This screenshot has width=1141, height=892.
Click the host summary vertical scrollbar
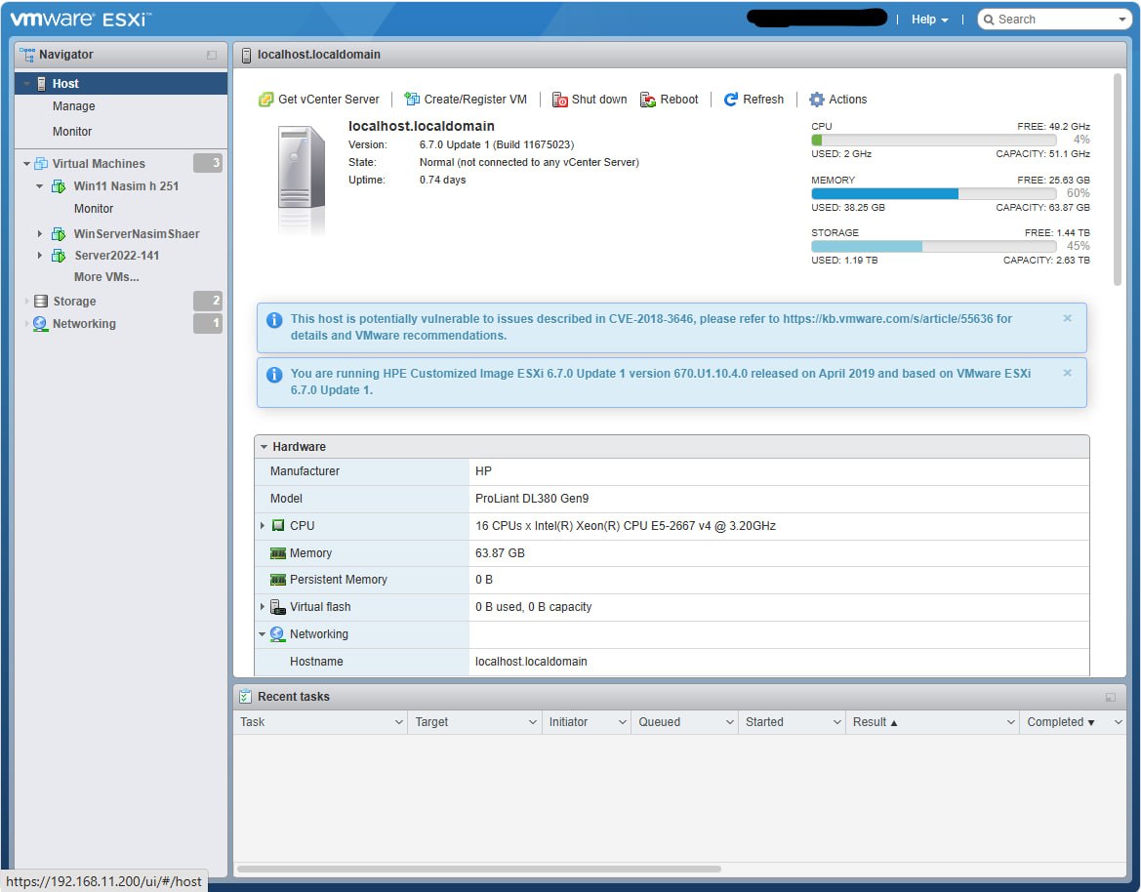click(x=1118, y=180)
